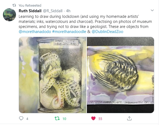Image resolution: width=166 pixels, height=125 pixels.
Task: Open the trilobite watercolour image
Action: point(120,75)
